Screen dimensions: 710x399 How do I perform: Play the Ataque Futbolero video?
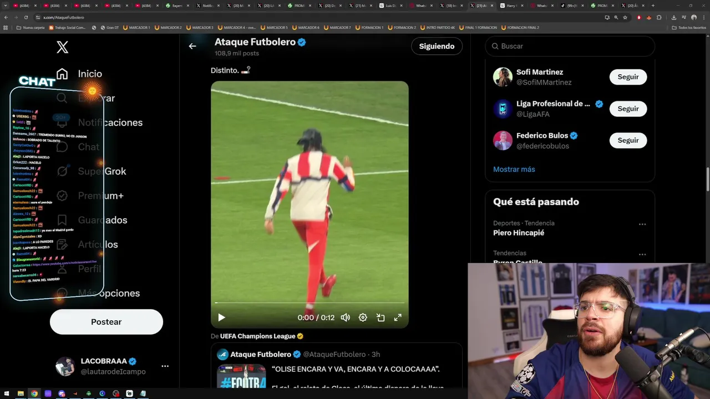(x=221, y=318)
